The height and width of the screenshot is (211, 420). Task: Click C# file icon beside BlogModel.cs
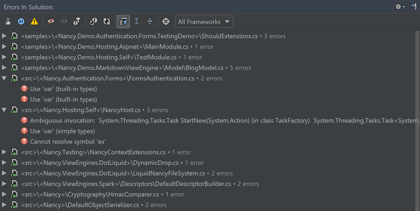(14, 68)
